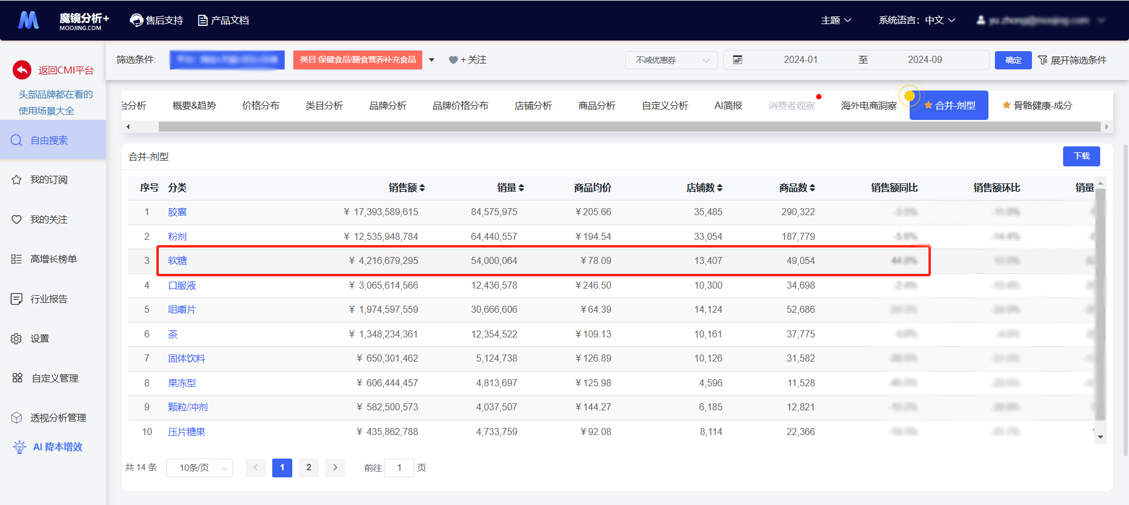Open 头部品牌都在看的使用场景大全 link
1129x505 pixels.
click(x=55, y=102)
